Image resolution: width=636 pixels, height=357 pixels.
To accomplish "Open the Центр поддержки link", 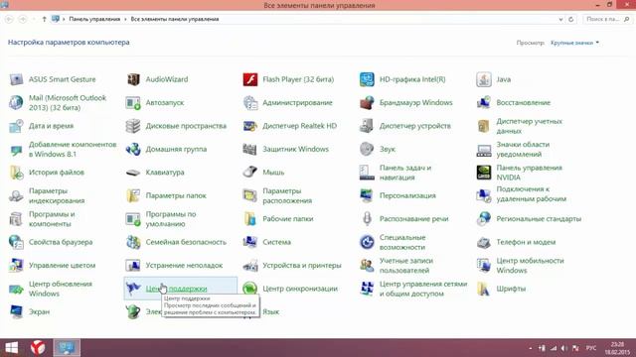I will click(177, 289).
